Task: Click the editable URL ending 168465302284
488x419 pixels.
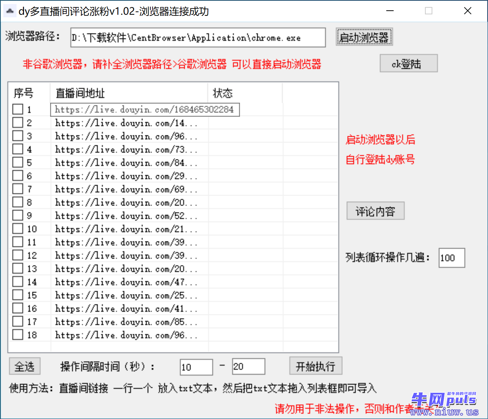Action: click(145, 109)
